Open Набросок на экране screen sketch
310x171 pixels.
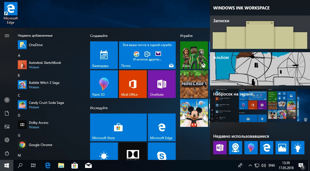260,105
